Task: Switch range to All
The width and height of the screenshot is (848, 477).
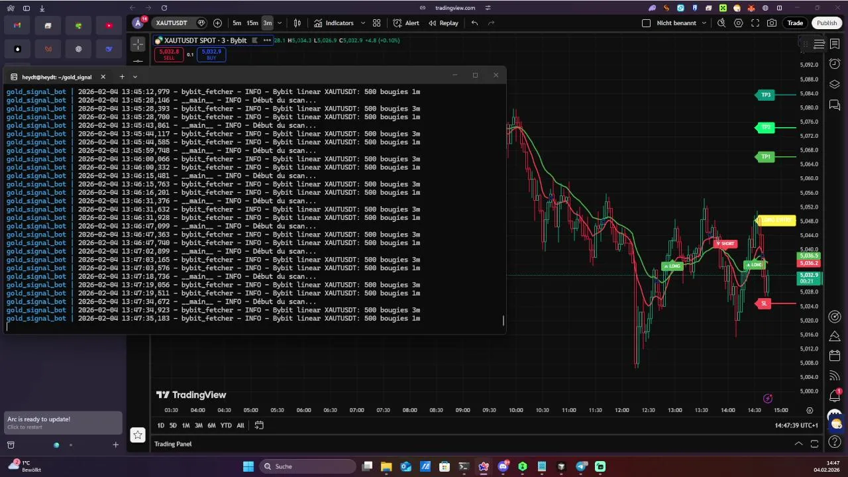Action: click(x=240, y=425)
